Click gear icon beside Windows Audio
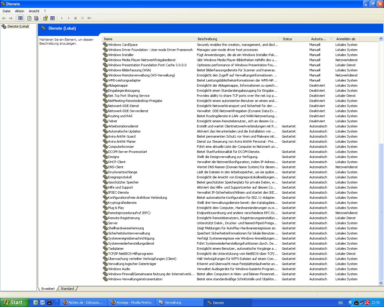The image size is (384, 307). pyautogui.click(x=105, y=269)
